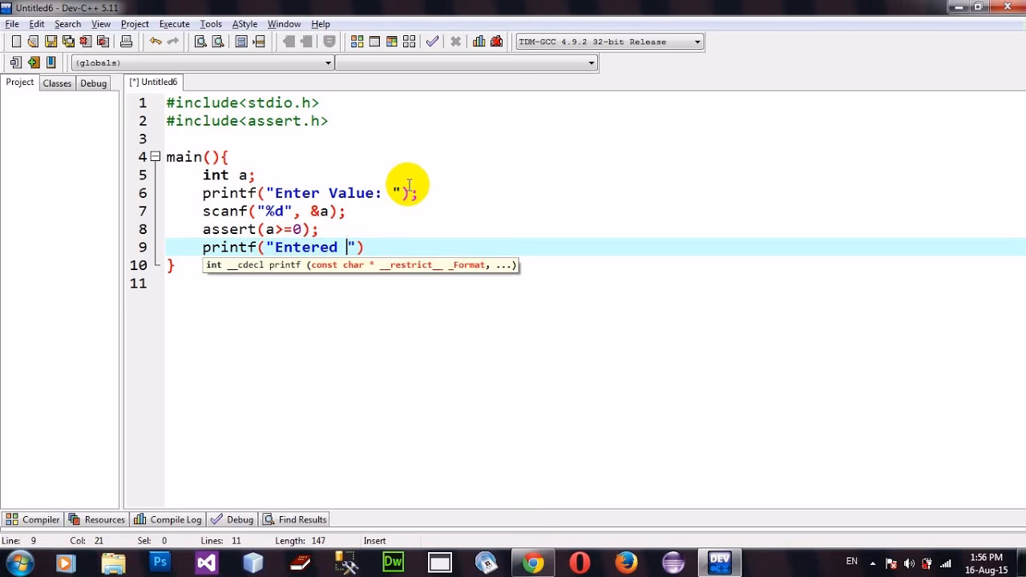Open the Help menu
Image resolution: width=1026 pixels, height=577 pixels.
pos(321,24)
